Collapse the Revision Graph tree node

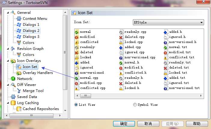(8, 49)
